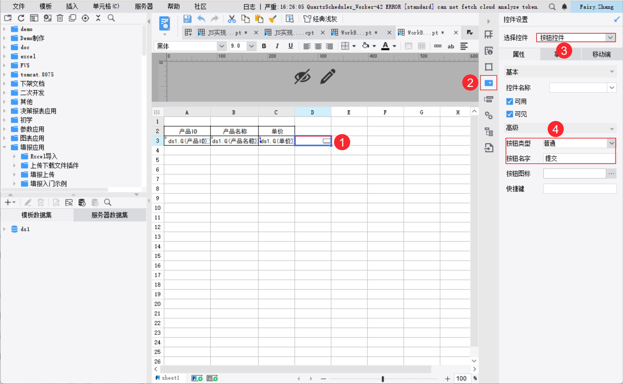
Task: Open the 插入 menu
Action: click(72, 6)
